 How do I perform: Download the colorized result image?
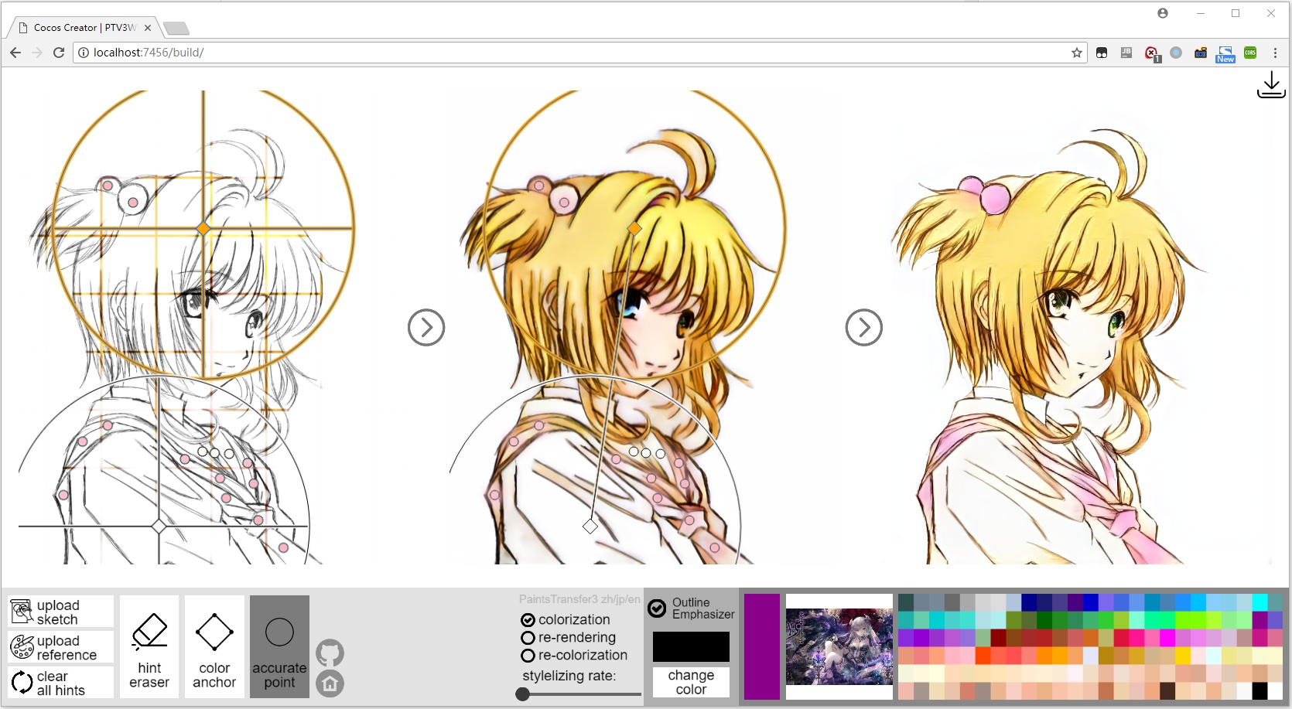click(x=1271, y=85)
